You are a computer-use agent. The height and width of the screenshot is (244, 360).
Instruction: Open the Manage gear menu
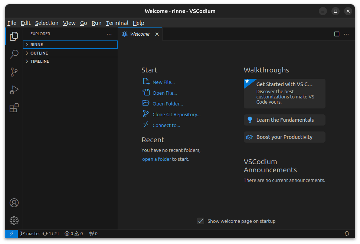14,221
